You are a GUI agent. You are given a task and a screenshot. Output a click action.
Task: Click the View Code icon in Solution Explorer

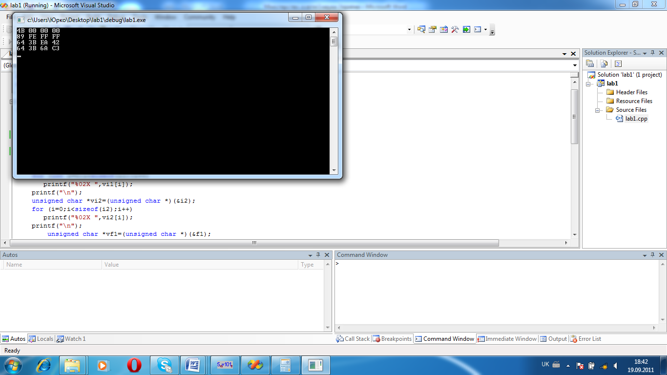coord(618,63)
